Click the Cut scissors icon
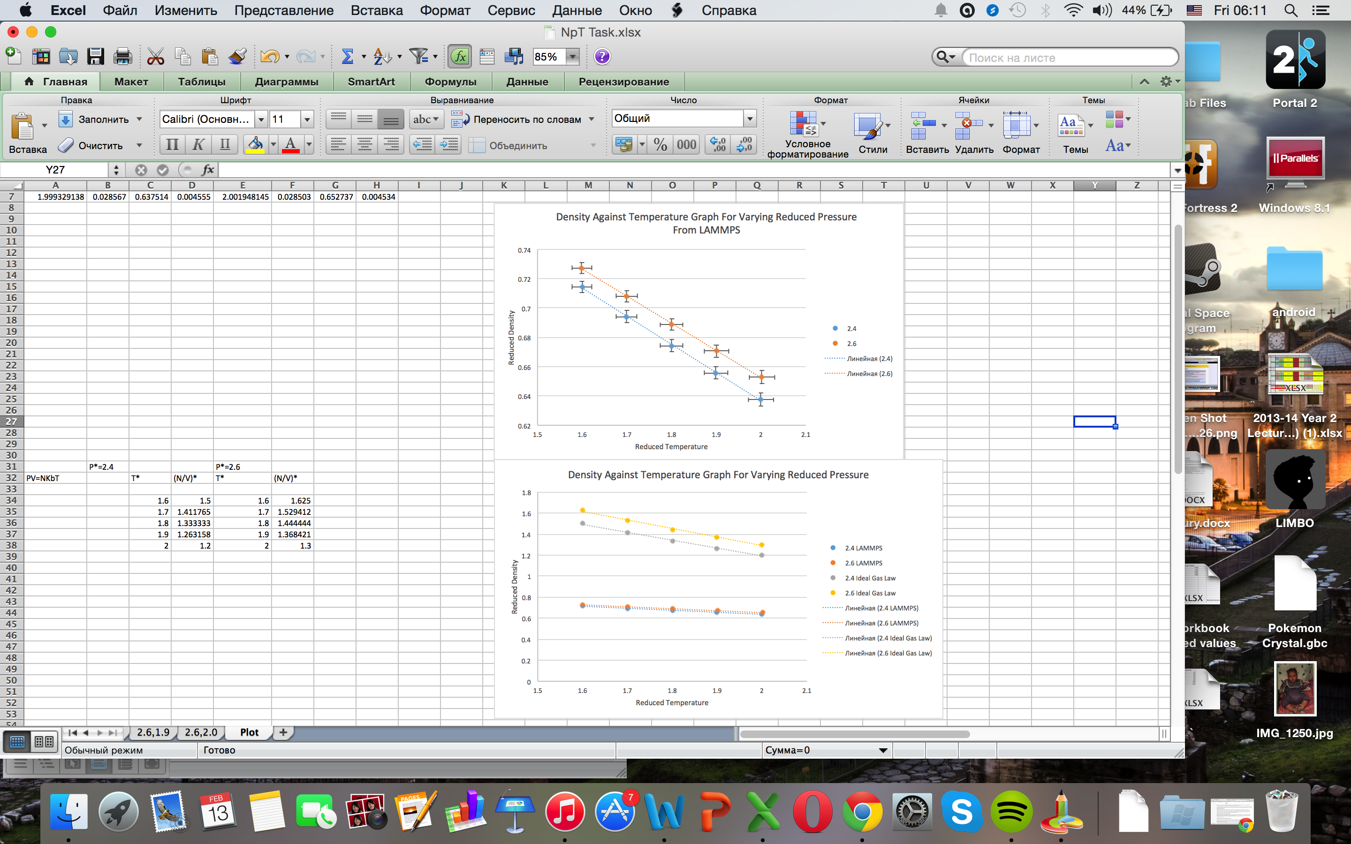1351x844 pixels. 155,56
